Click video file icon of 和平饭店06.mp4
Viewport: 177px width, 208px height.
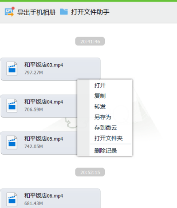tap(12, 199)
